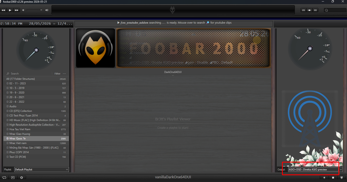
Task: Select the Hoa Tau Viet Nam row
Action: click(36, 129)
